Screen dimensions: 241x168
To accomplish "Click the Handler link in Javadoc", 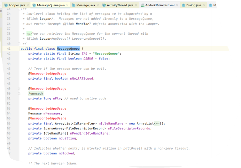I will tap(83, 24).
